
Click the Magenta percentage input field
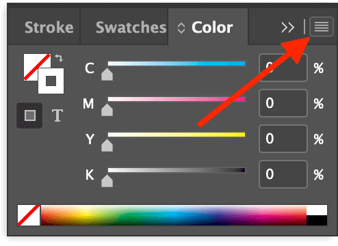tap(283, 103)
